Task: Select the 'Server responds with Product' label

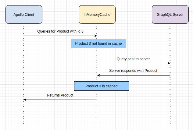Action: pyautogui.click(x=133, y=71)
